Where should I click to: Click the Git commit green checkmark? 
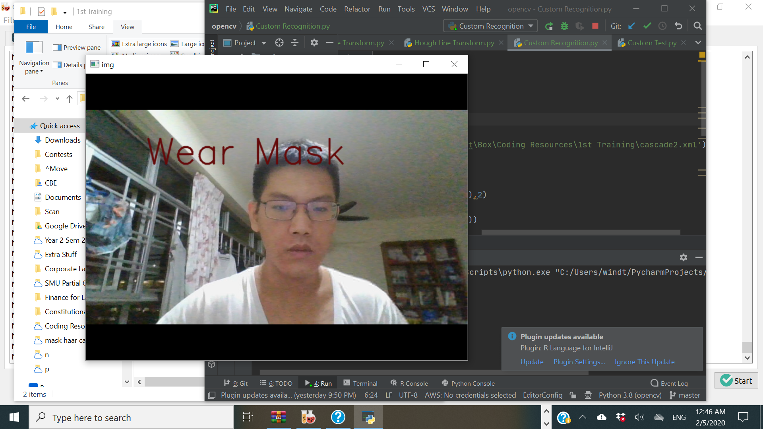(647, 26)
